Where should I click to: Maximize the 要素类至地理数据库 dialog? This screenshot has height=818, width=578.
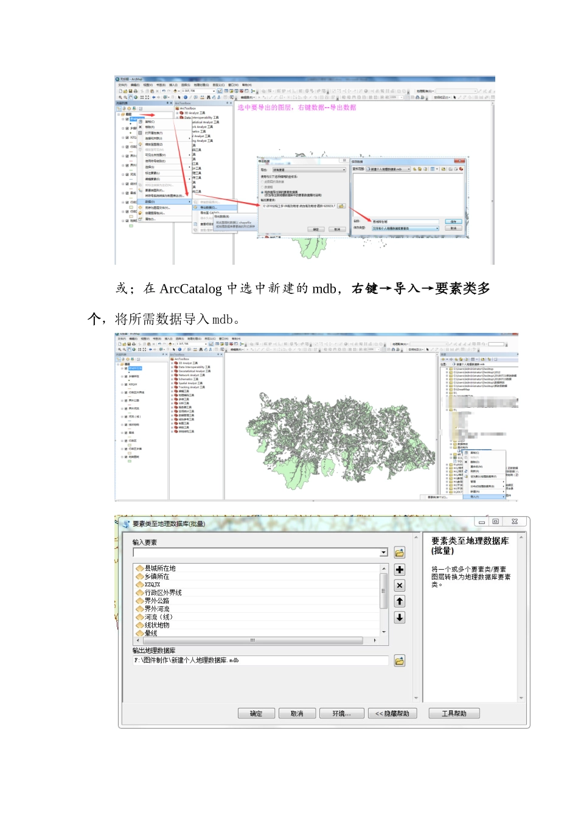point(496,522)
